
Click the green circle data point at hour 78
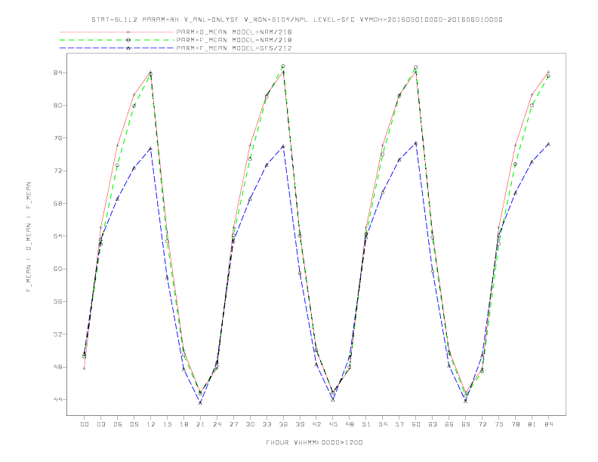point(515,165)
